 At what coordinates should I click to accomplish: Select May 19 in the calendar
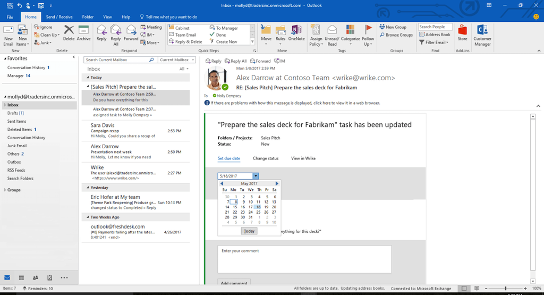pyautogui.click(x=266, y=207)
